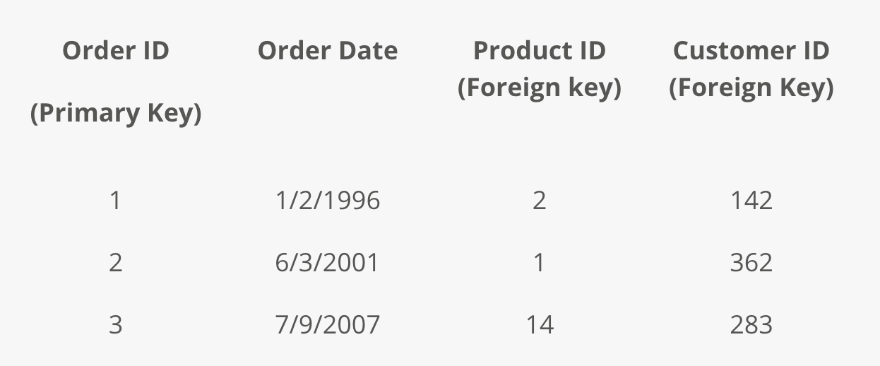
Task: Click Customer ID cell 362
Action: click(751, 263)
